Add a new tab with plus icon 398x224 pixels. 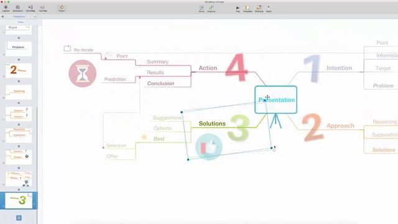pyautogui.click(x=2, y=17)
